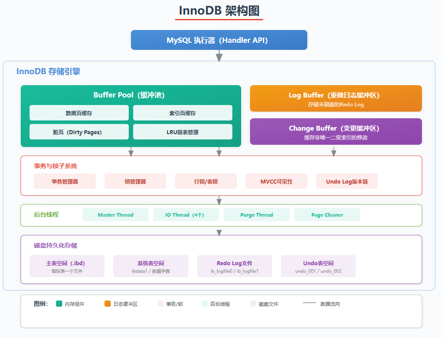Image resolution: width=444 pixels, height=338 pixels.
Task: Select the 索引页缓存 box
Action: coord(183,113)
